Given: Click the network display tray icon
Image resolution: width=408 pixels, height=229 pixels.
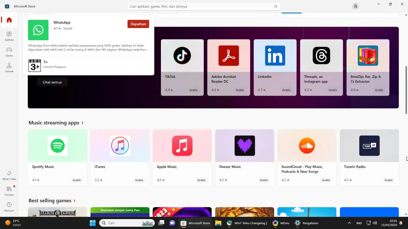Looking at the screenshot, I should pyautogui.click(x=368, y=223).
